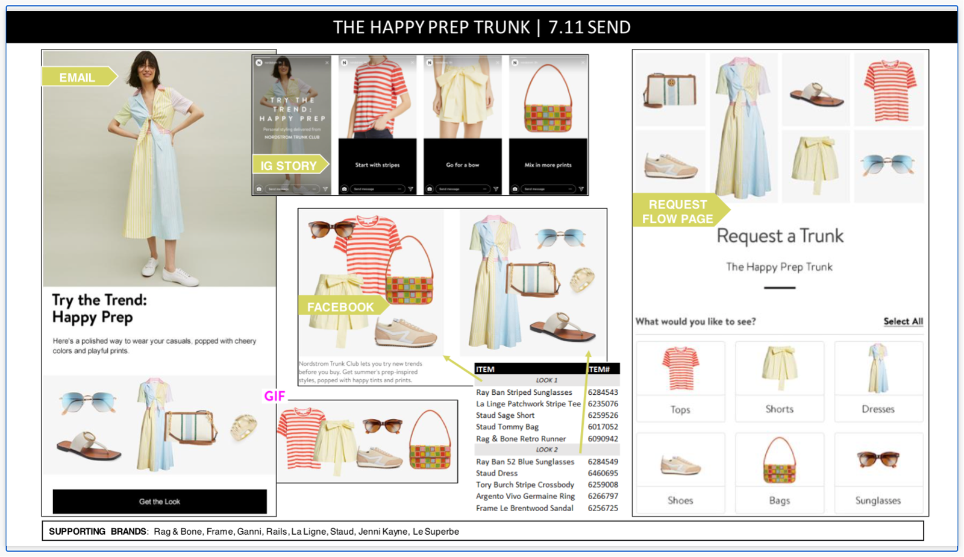Click the camera icon in the 'Go for a bow' story
The width and height of the screenshot is (964, 557).
point(430,189)
